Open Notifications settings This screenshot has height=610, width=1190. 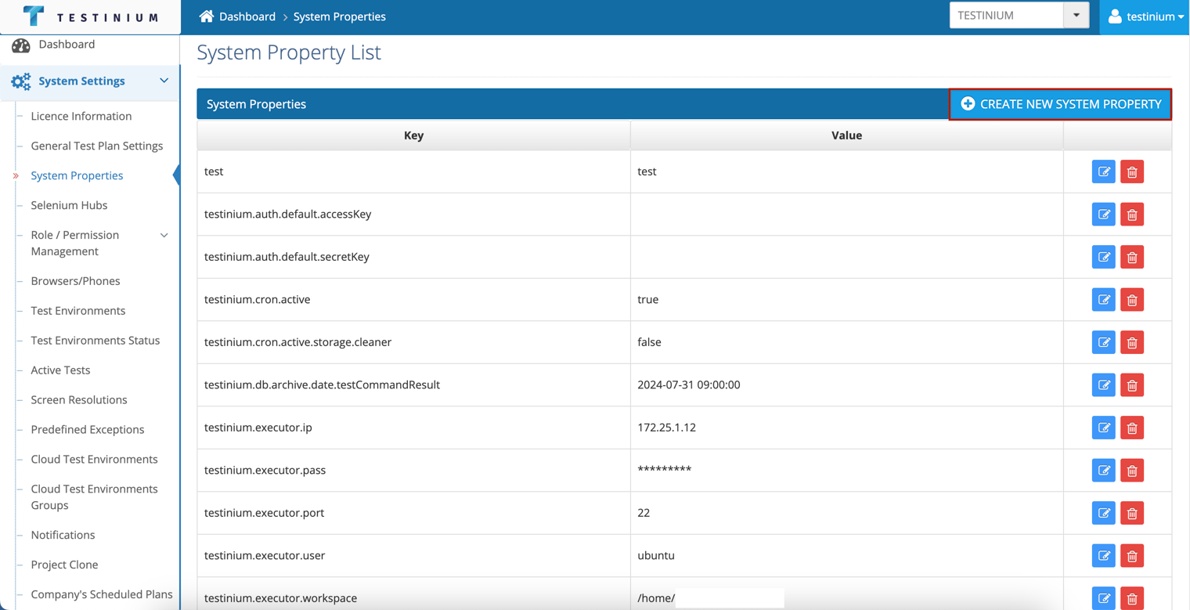point(63,535)
